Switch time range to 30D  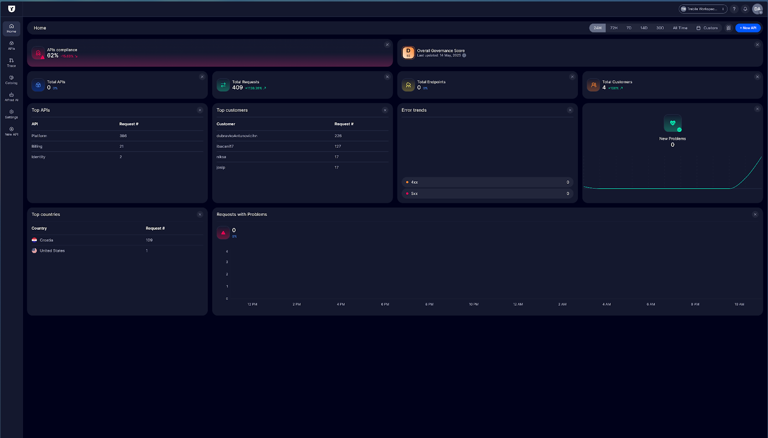(x=660, y=28)
